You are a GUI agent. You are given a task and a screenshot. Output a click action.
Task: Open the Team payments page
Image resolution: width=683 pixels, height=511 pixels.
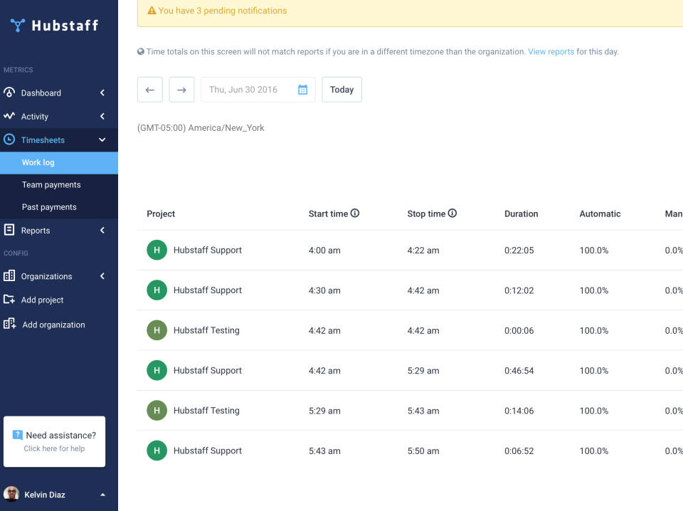pyautogui.click(x=51, y=184)
